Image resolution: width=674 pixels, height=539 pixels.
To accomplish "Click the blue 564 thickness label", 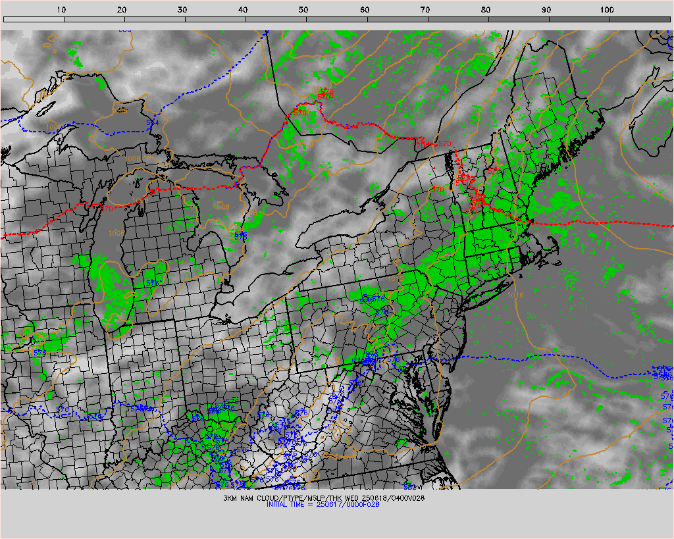I will tap(152, 122).
